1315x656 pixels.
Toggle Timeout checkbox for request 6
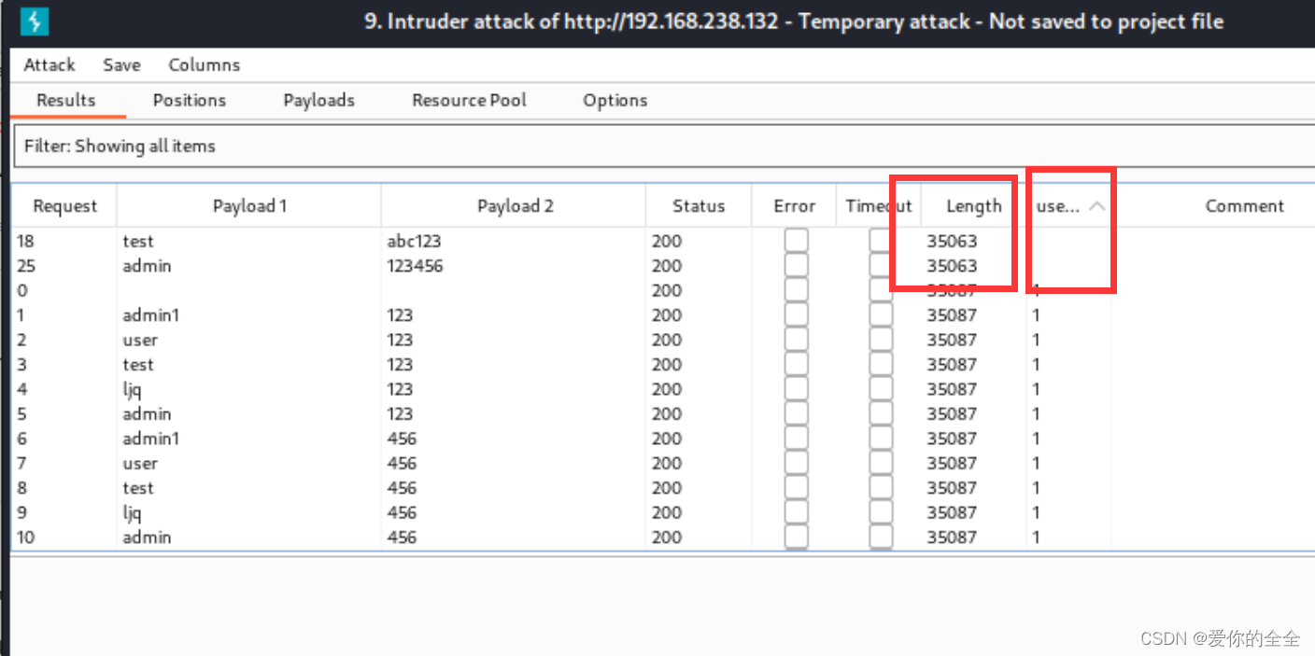click(x=881, y=439)
